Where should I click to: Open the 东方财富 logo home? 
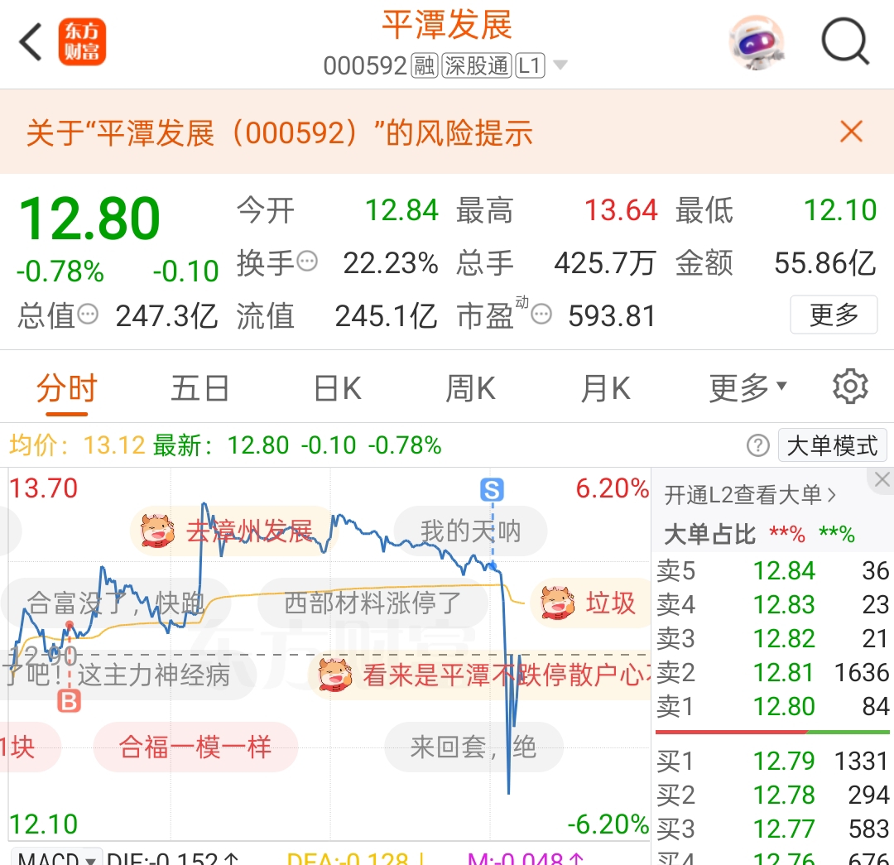tap(82, 41)
